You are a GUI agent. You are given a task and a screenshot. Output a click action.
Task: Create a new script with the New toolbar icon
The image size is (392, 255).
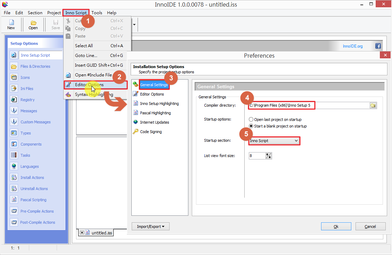[11, 24]
